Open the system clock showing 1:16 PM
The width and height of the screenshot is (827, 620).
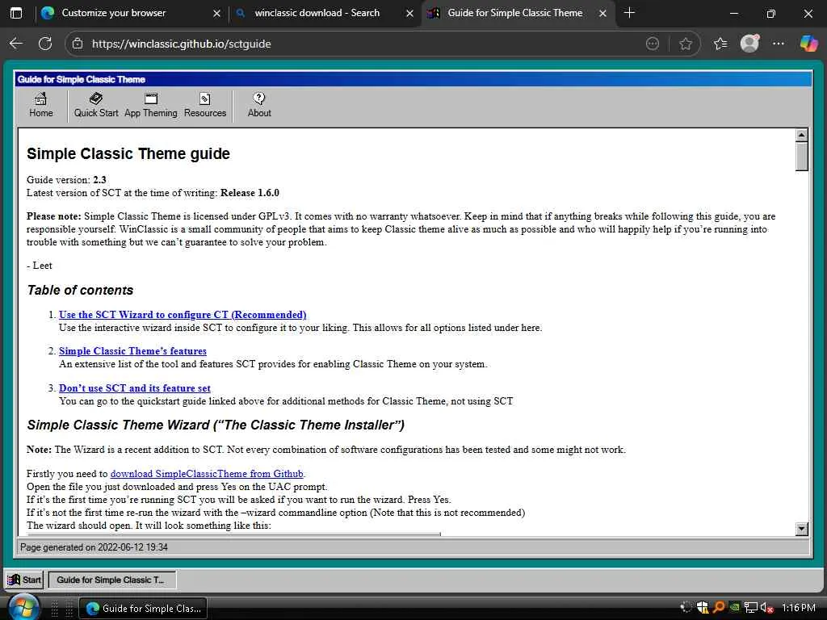pyautogui.click(x=798, y=608)
